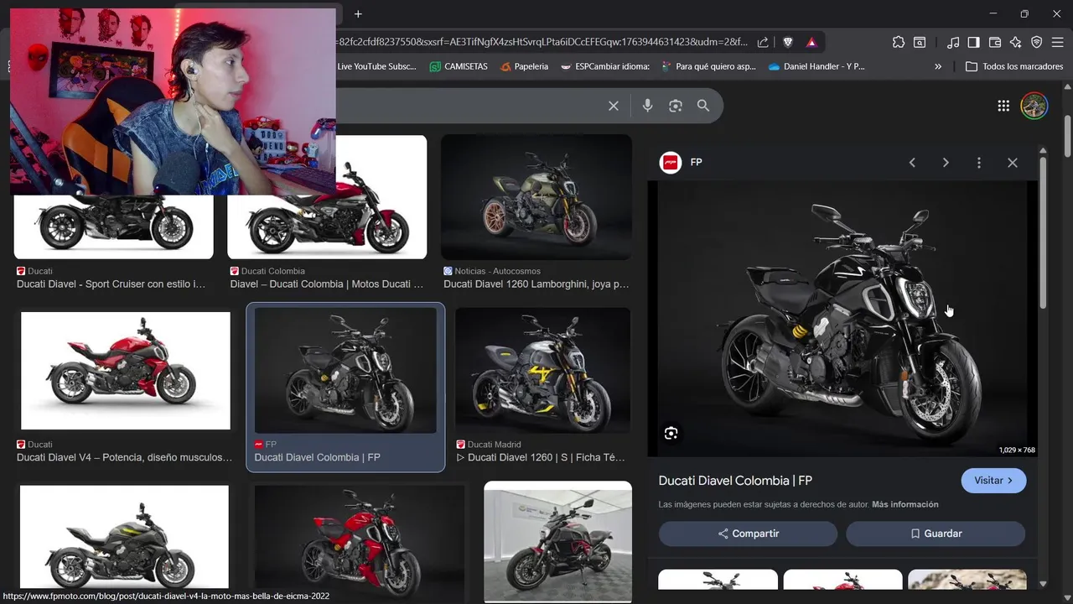Open 'Diavel – Ducati Colombia | Motos Ducati' result

[327, 284]
